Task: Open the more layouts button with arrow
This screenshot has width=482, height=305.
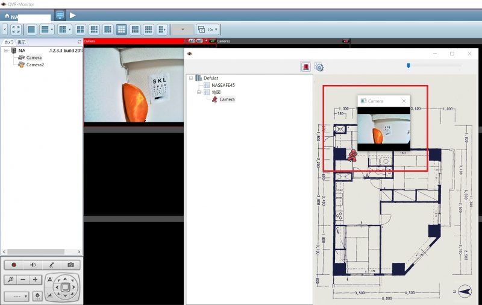Action: pos(161,30)
